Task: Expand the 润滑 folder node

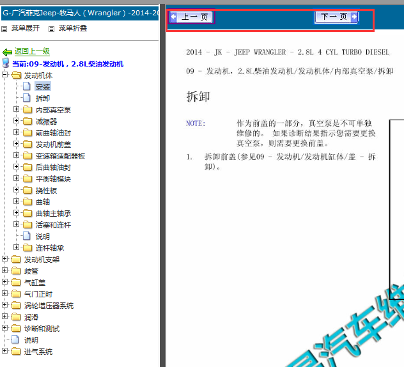Action: [x=4, y=316]
